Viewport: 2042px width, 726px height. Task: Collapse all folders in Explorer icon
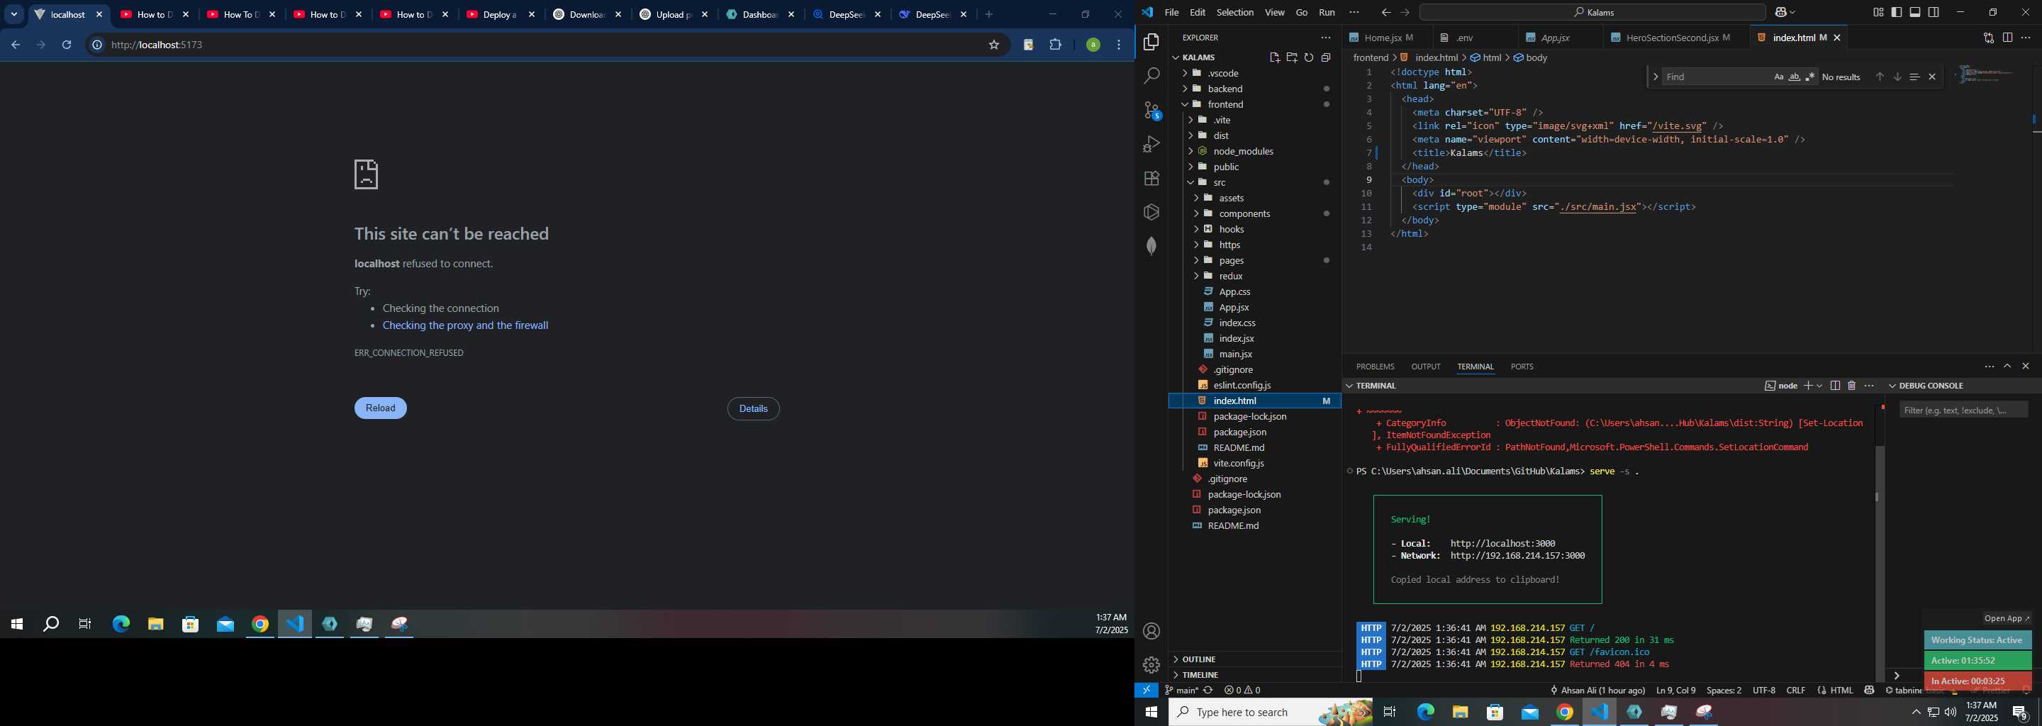(x=1326, y=57)
